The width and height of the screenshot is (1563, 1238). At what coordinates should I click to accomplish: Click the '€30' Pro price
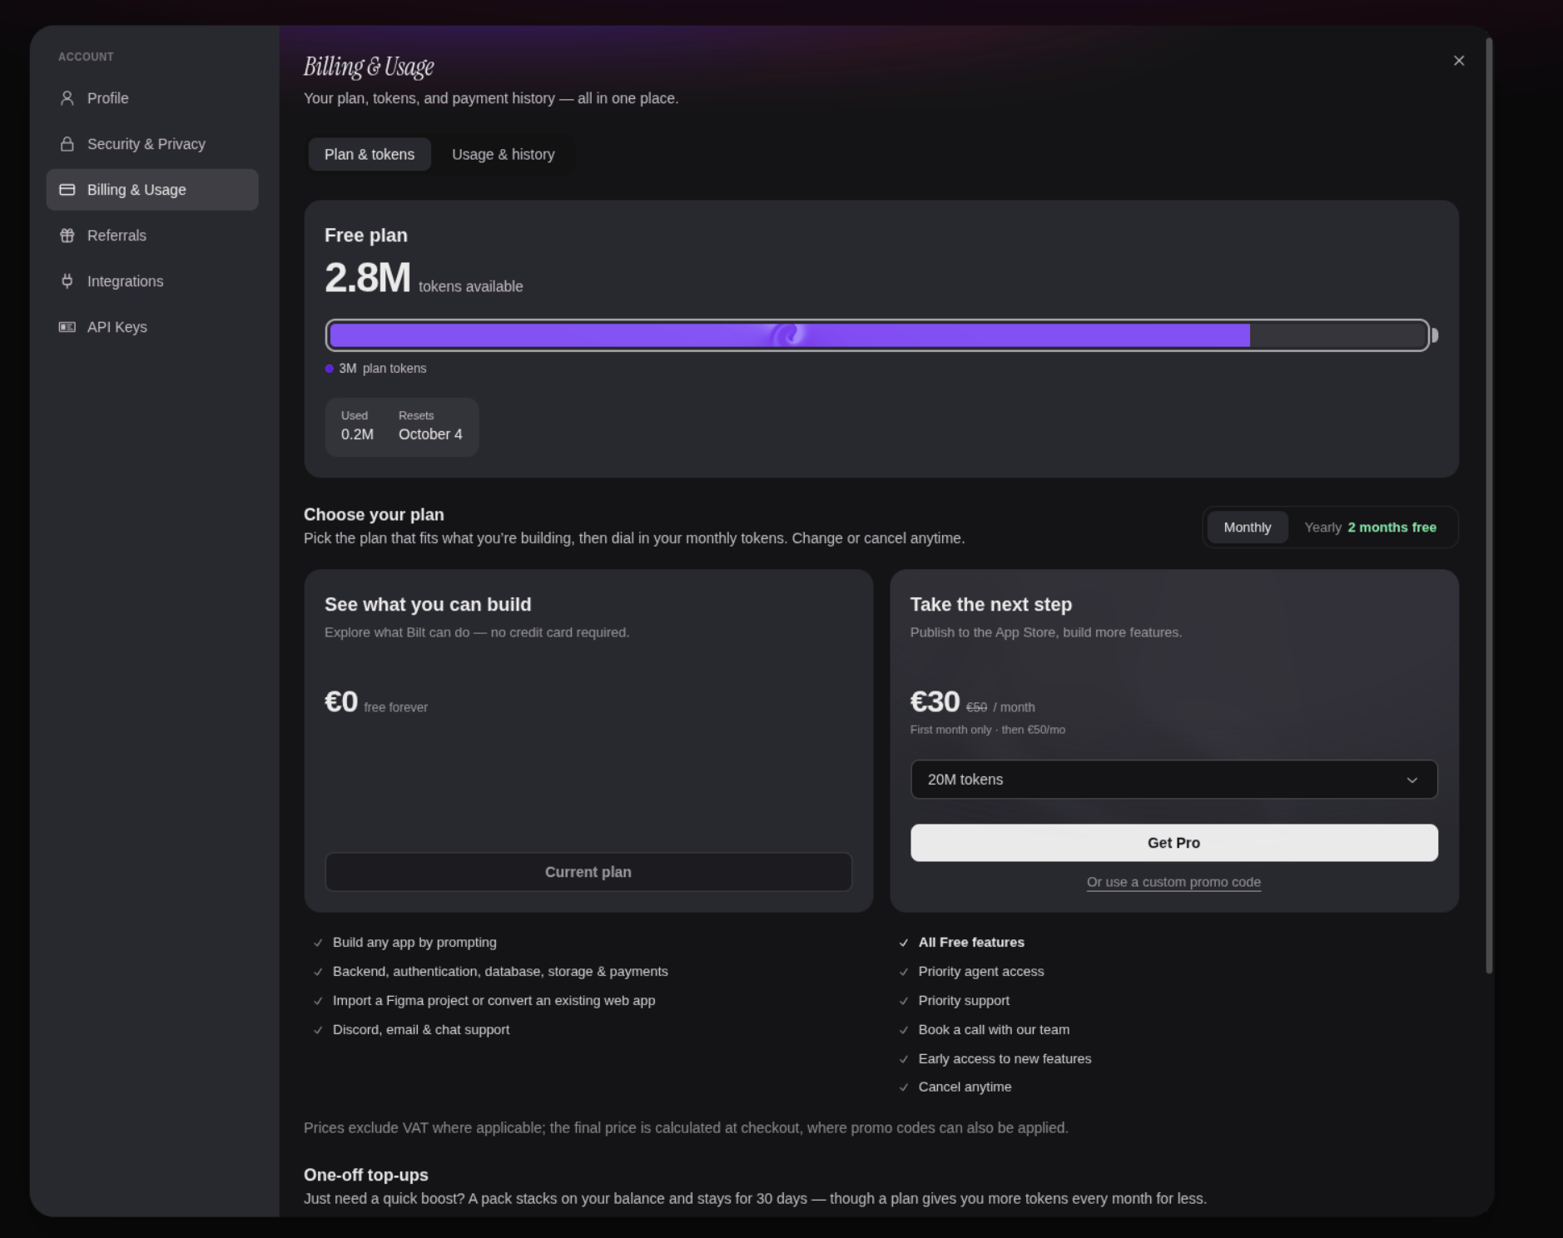coord(935,702)
